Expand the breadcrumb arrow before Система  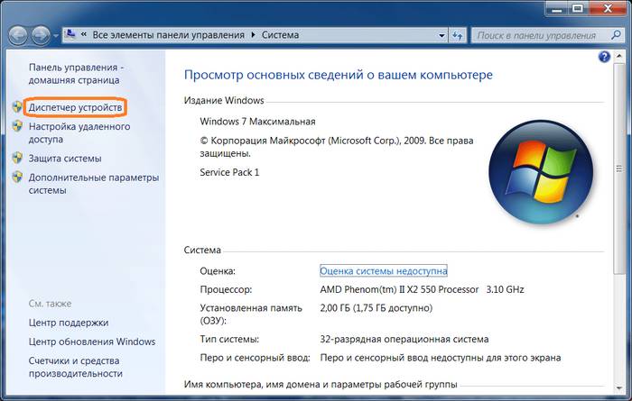coord(252,36)
